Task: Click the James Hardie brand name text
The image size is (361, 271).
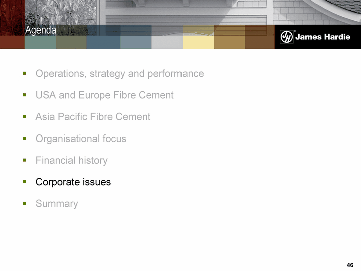Action: [x=322, y=37]
